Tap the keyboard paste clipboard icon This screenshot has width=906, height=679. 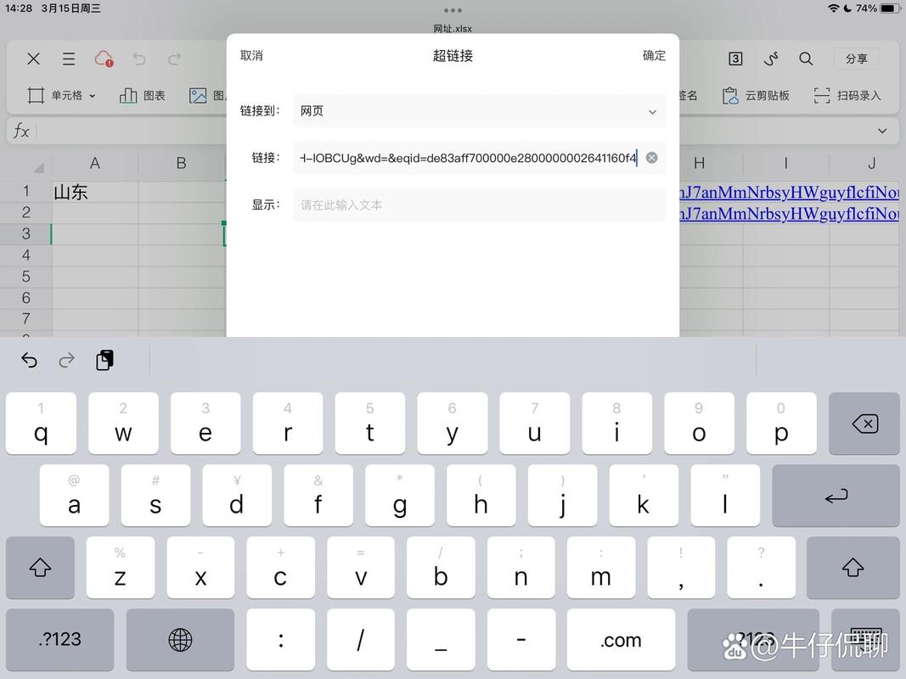pyautogui.click(x=104, y=360)
